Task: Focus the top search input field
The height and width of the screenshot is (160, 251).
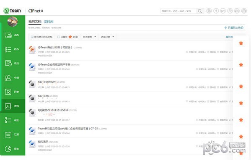Action: click(x=179, y=11)
